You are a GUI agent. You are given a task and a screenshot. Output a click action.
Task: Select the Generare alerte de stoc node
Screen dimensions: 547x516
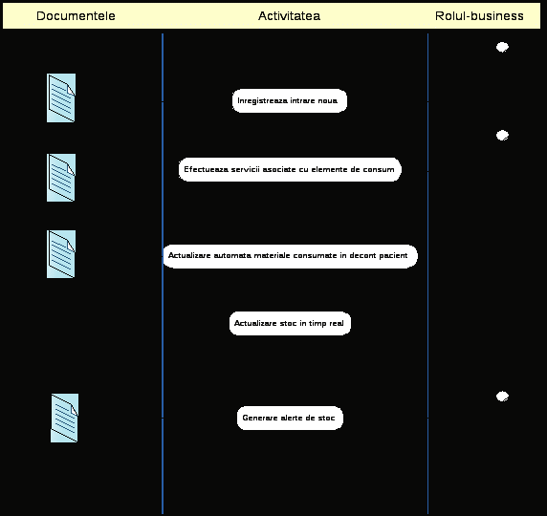(x=290, y=418)
